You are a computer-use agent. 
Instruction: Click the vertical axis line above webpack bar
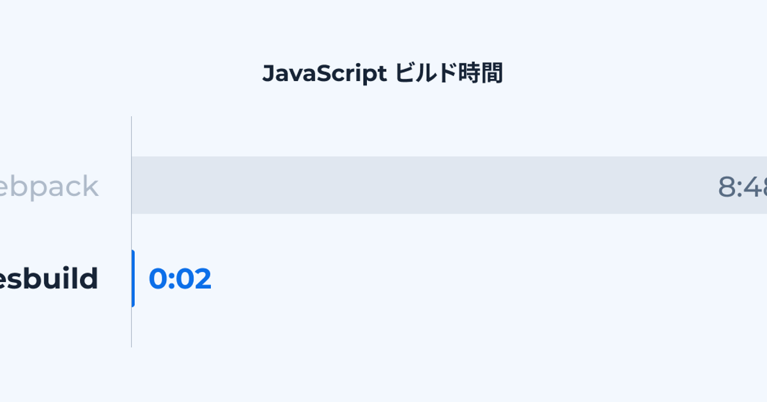click(x=132, y=136)
